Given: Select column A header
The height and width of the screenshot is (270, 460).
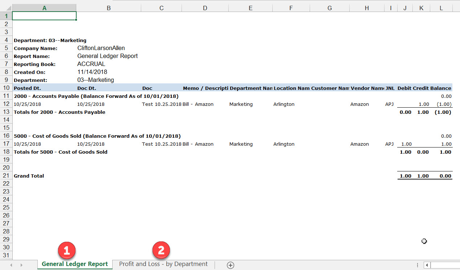Looking at the screenshot, I should pyautogui.click(x=44, y=8).
